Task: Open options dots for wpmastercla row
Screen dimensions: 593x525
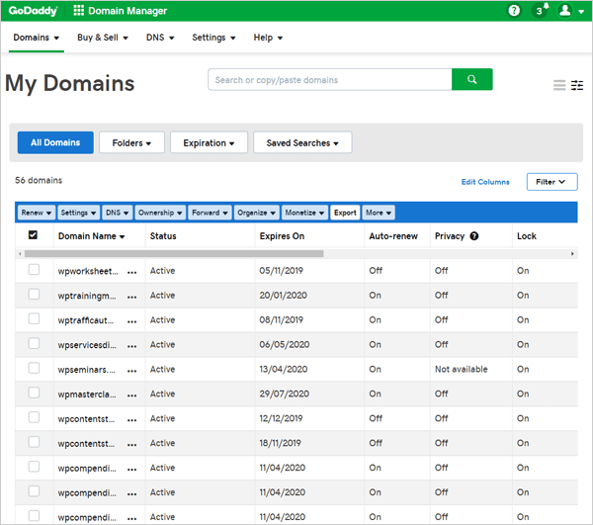Action: point(132,395)
